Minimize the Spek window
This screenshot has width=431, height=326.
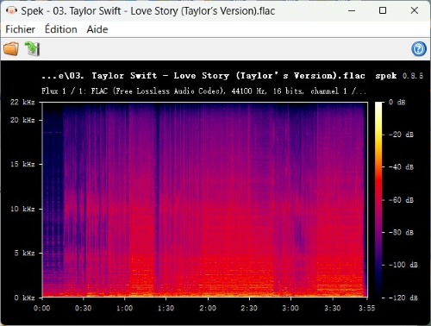pos(352,10)
